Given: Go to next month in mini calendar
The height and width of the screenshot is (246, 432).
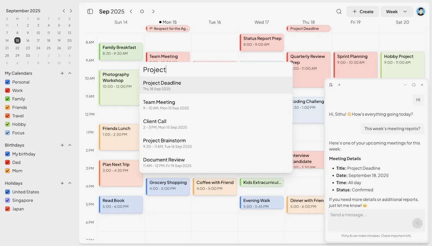Looking at the screenshot, I should [71, 11].
